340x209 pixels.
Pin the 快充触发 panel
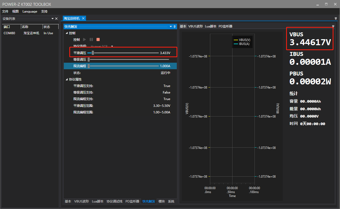pyautogui.click(x=174, y=27)
